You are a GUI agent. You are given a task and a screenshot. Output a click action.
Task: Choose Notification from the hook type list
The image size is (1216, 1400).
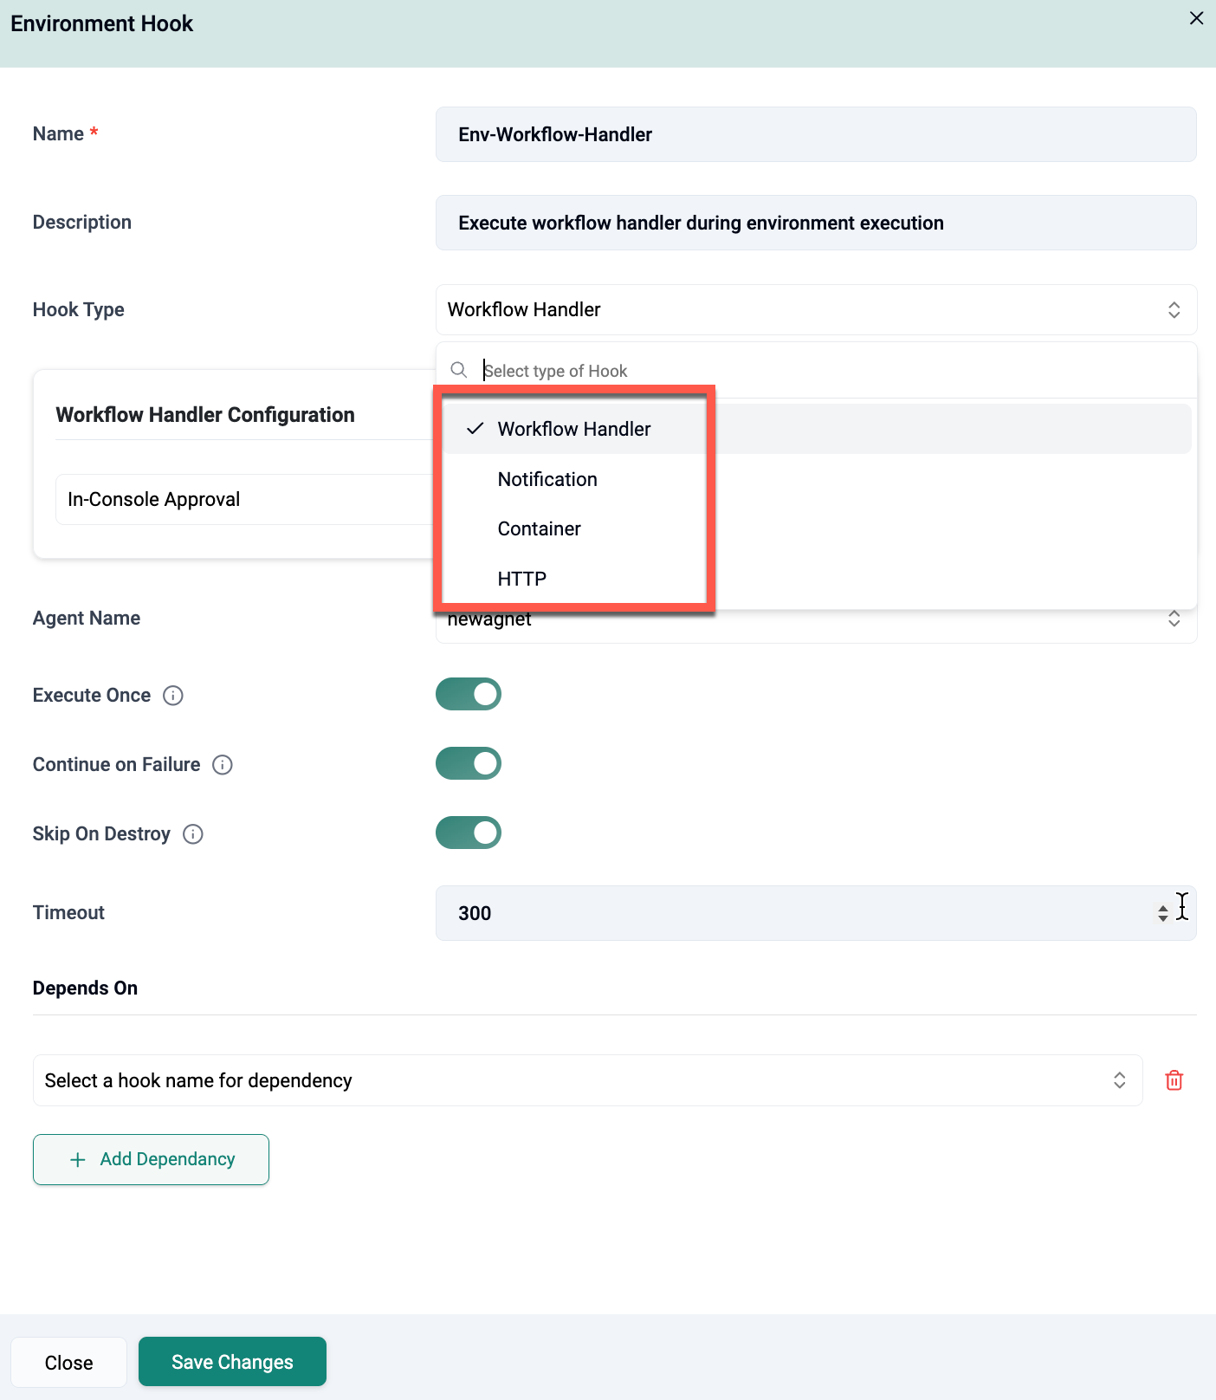547,479
